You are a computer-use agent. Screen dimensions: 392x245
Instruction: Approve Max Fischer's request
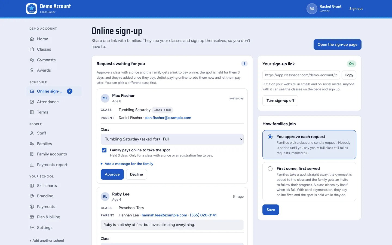pyautogui.click(x=112, y=174)
